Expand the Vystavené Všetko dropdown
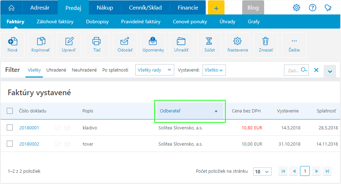Viewport: 341px width, 184px height. pyautogui.click(x=214, y=70)
